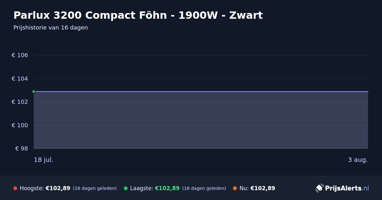
Task: Click the € 104 axis label
Action: pyautogui.click(x=20, y=78)
